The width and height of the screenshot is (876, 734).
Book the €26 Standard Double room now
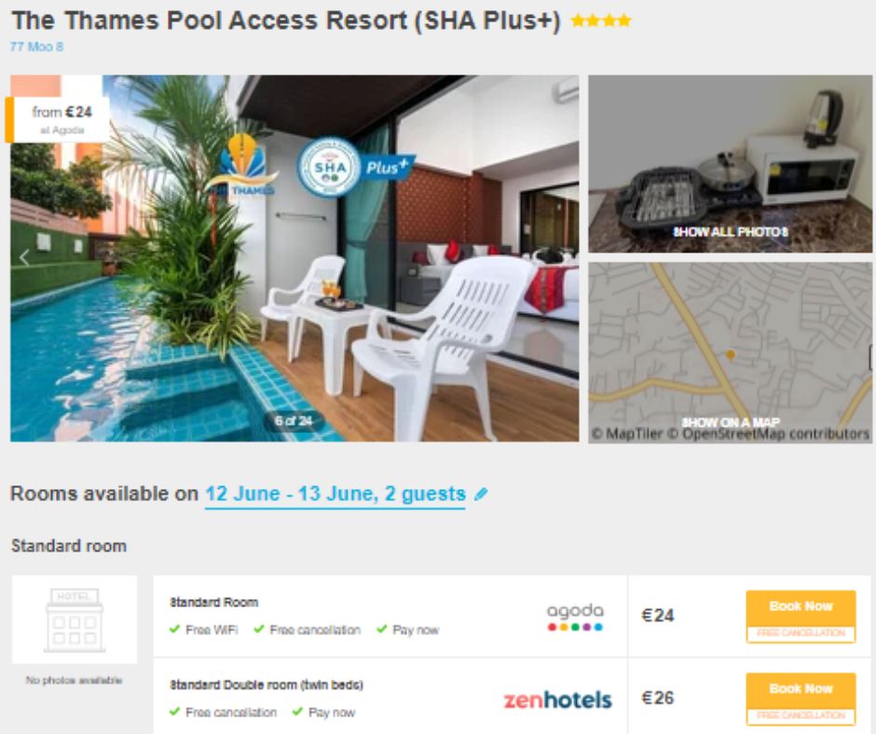pyautogui.click(x=801, y=699)
